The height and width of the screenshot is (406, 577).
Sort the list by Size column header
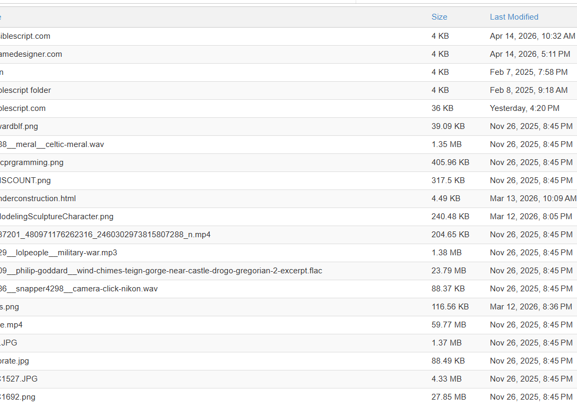(439, 17)
